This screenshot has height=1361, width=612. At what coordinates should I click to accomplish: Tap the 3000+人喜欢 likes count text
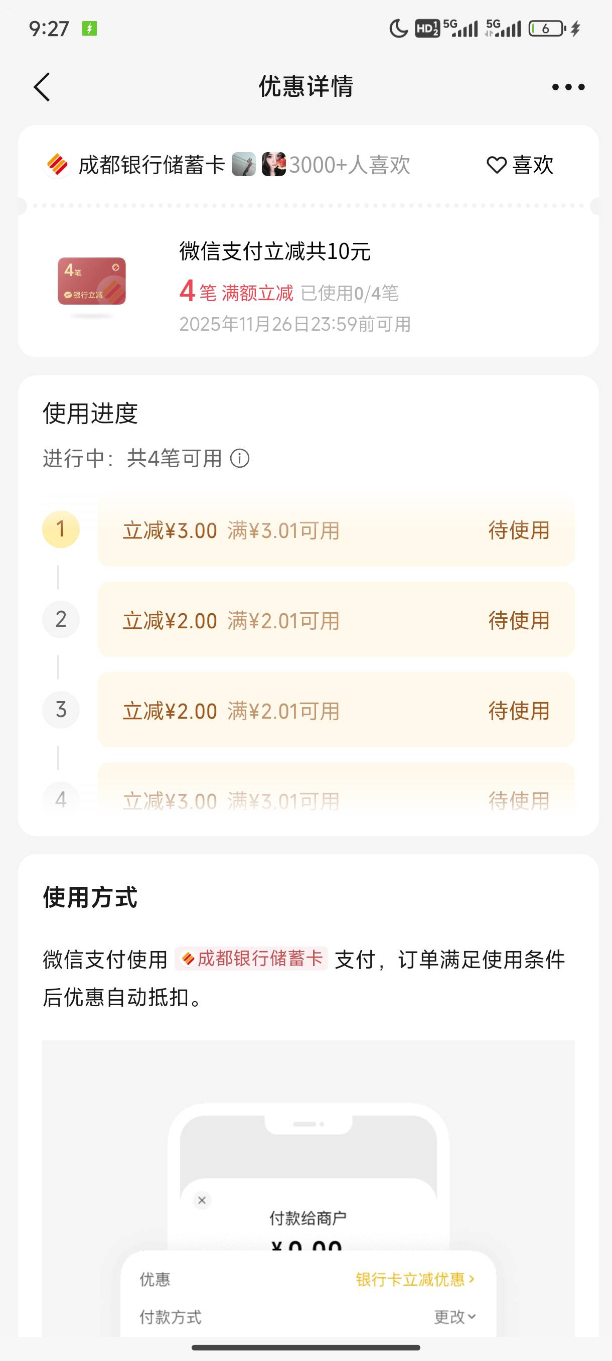350,165
